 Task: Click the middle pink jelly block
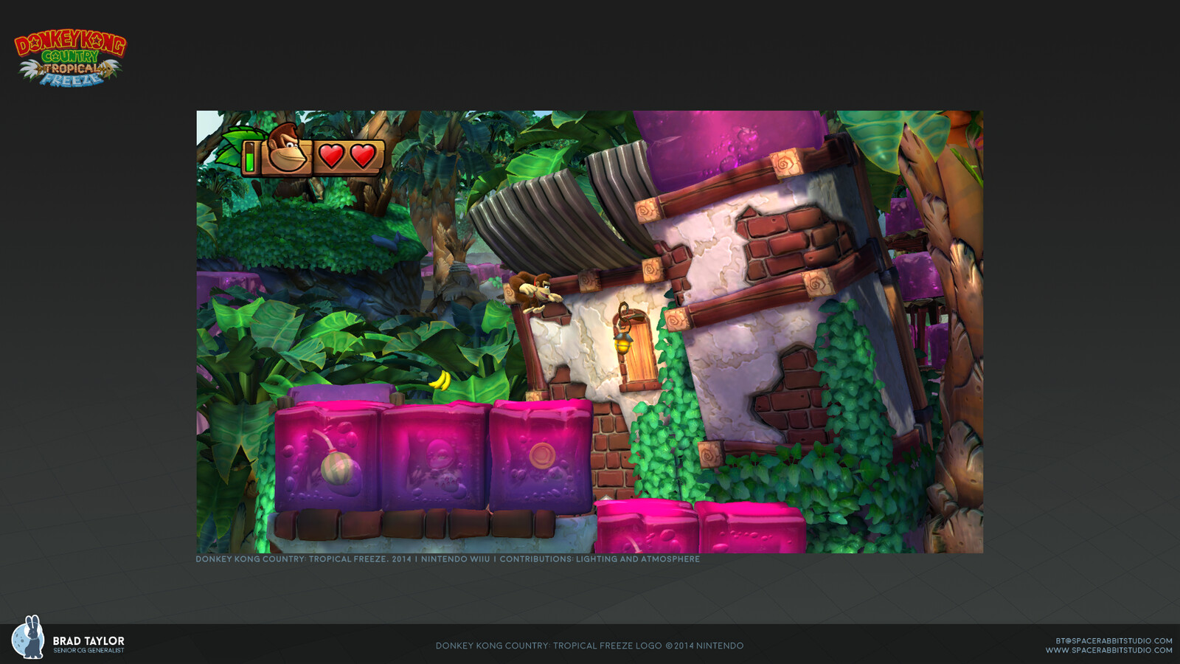[x=434, y=457]
